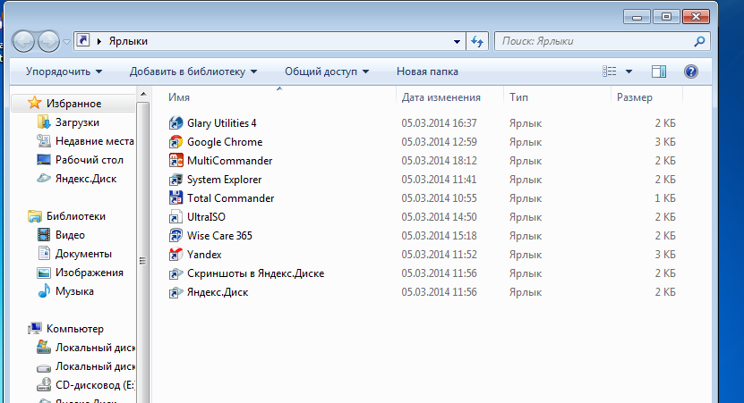Click the System Explorer shortcut icon
Image resolution: width=744 pixels, height=403 pixels.
[x=175, y=180]
